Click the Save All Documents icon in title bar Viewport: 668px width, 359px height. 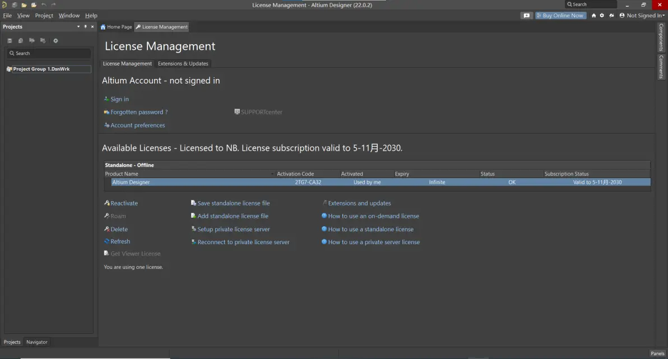[x=14, y=4]
